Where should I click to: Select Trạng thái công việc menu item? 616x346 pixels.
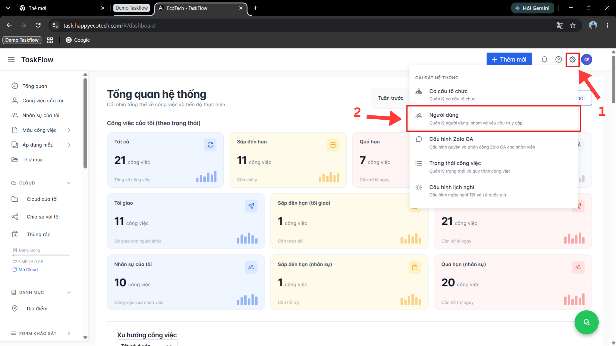(493, 167)
